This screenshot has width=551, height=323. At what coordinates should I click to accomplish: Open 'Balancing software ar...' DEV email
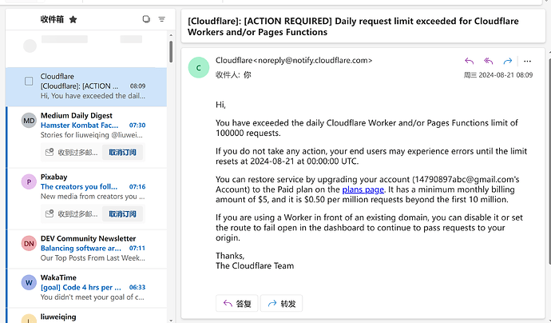(87, 249)
